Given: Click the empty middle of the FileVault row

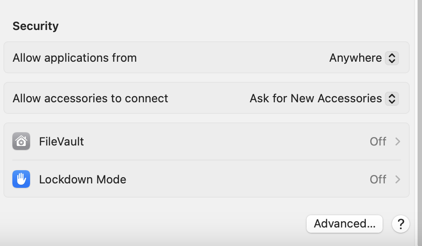Looking at the screenshot, I should click(x=221, y=142).
